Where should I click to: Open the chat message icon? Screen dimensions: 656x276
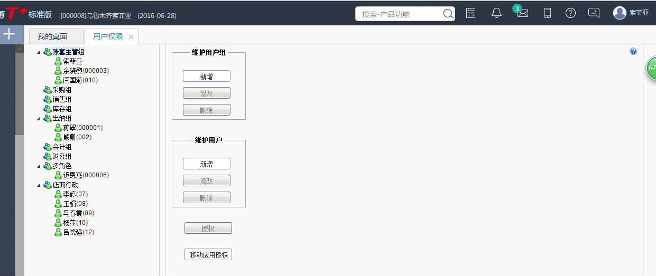coord(594,13)
